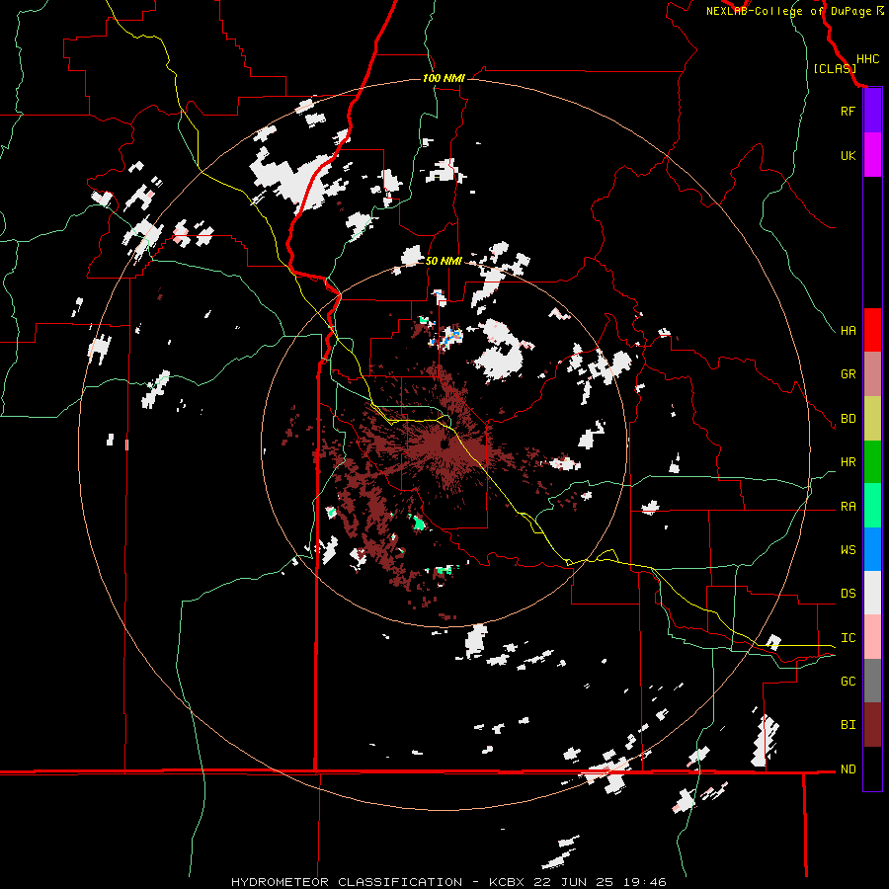Image resolution: width=889 pixels, height=889 pixels.
Task: Click the 100 NMI range ring label
Action: click(444, 78)
